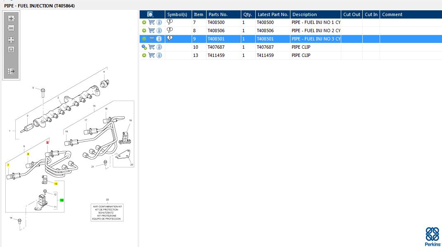Image resolution: width=442 pixels, height=247 pixels.
Task: Click the list-with-arrow export icon
Action: click(11, 71)
